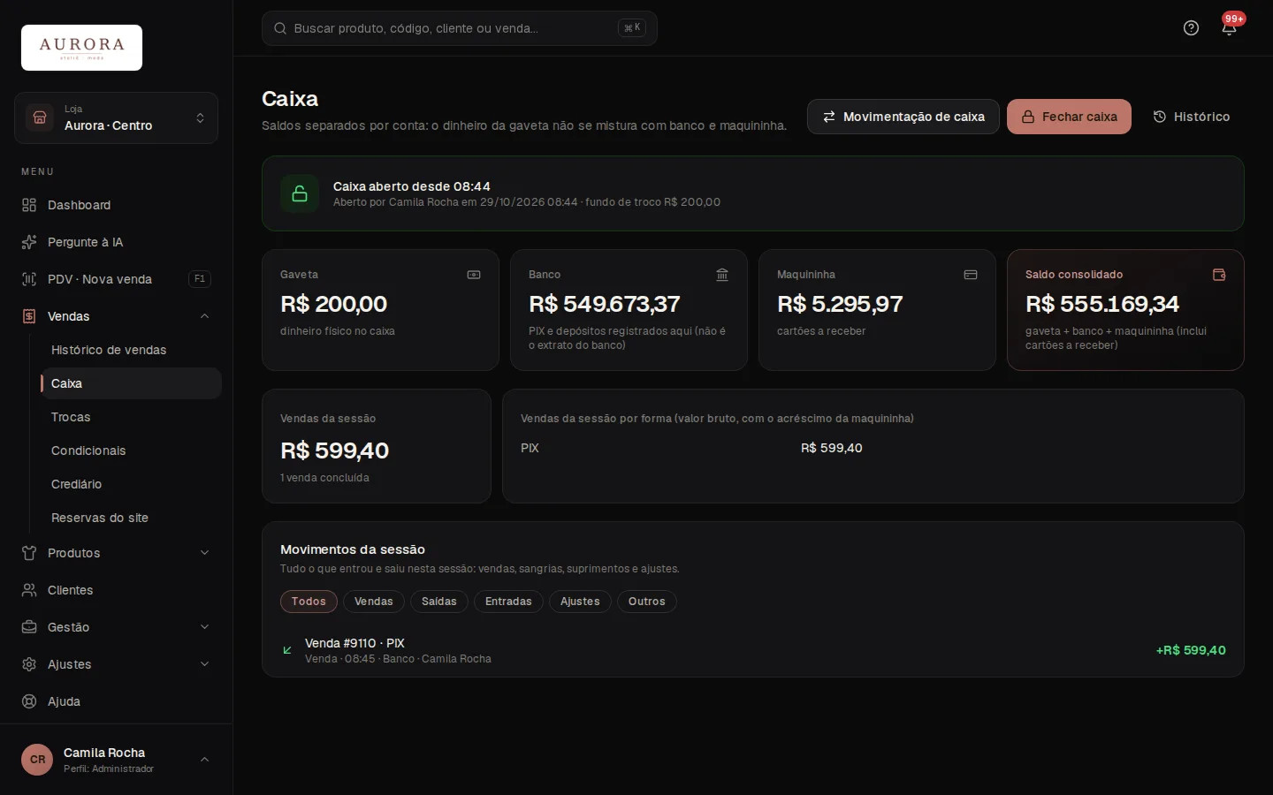Click the green open-lock caixa icon
Viewport: 1273px width, 795px height.
[x=300, y=193]
